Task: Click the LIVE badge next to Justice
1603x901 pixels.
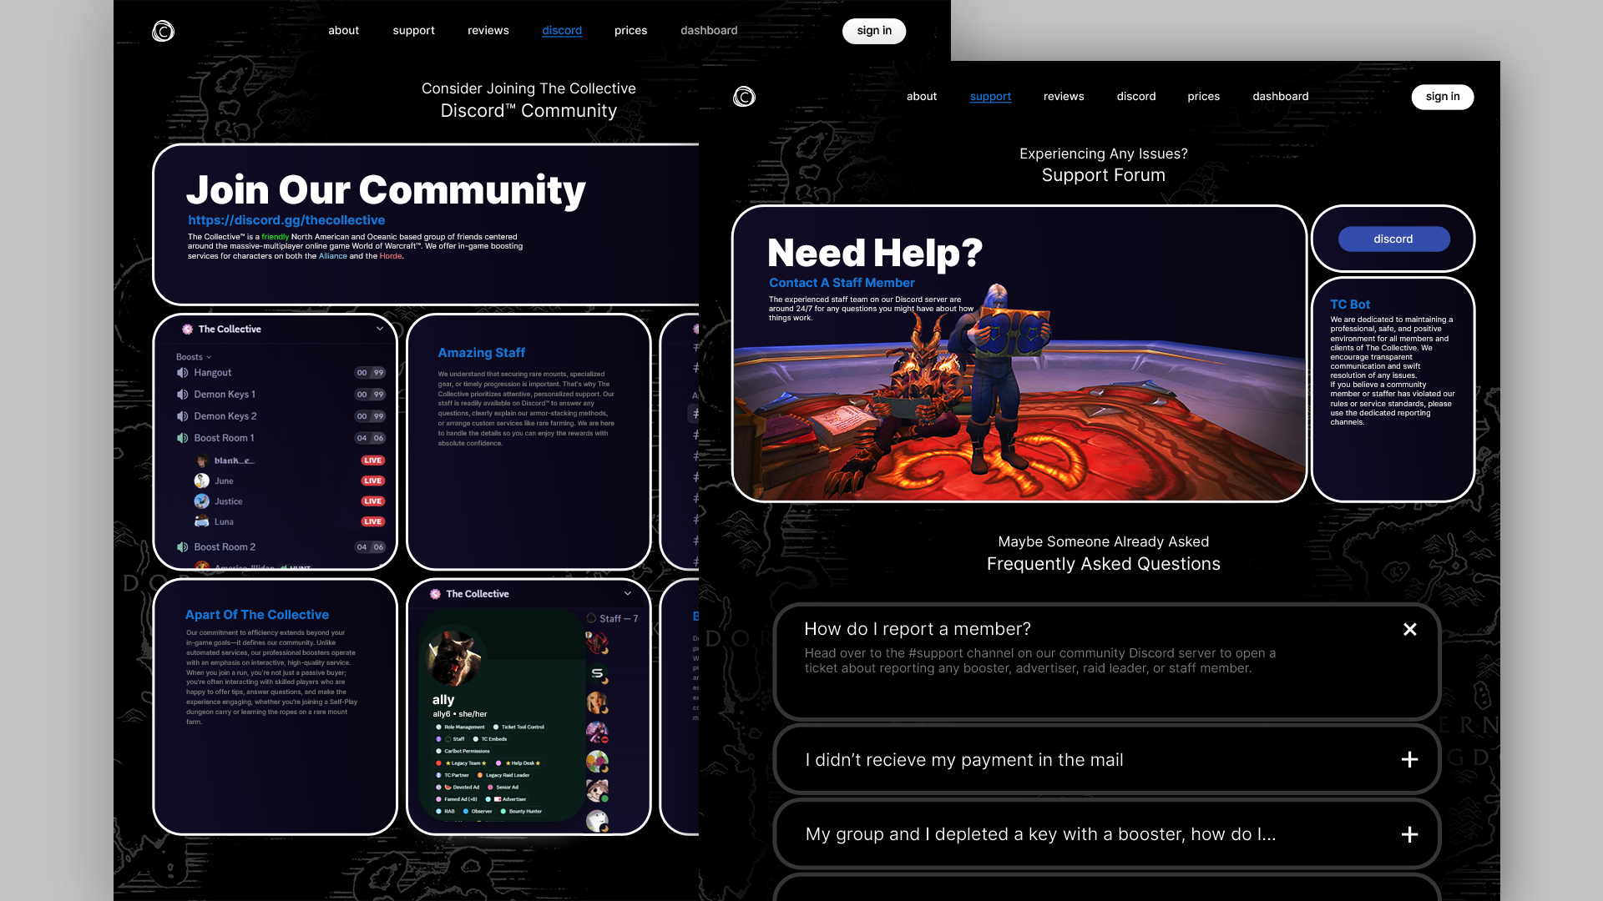Action: pyautogui.click(x=372, y=501)
